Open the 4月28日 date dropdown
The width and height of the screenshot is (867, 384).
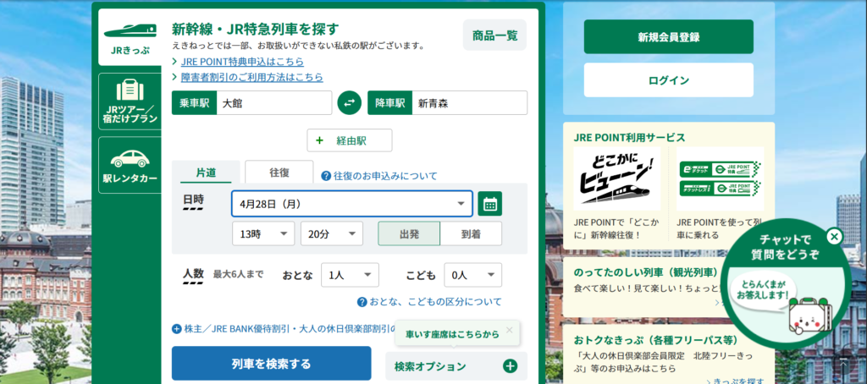(x=351, y=204)
